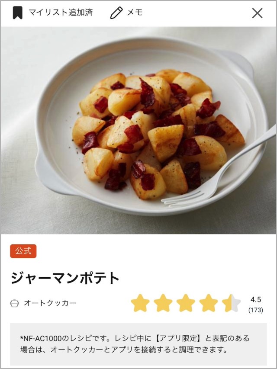The width and height of the screenshot is (277, 369).
Task: View the (173) review count
Action: [256, 310]
